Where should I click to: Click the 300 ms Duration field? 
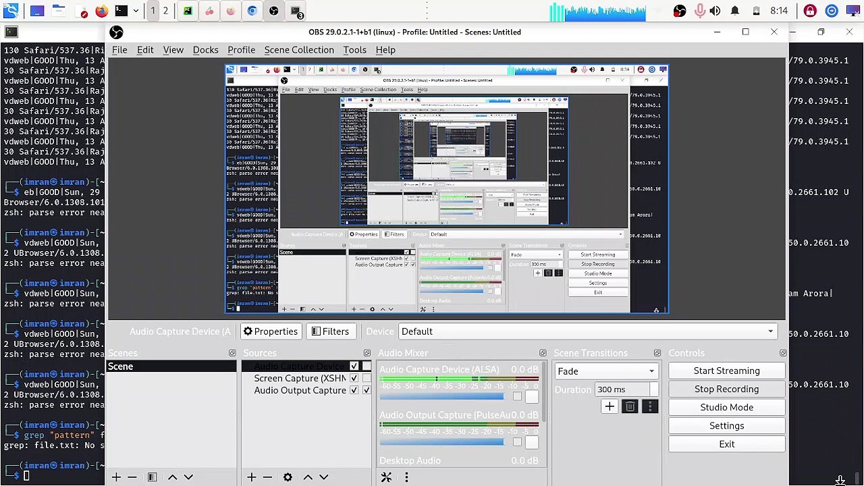point(622,389)
